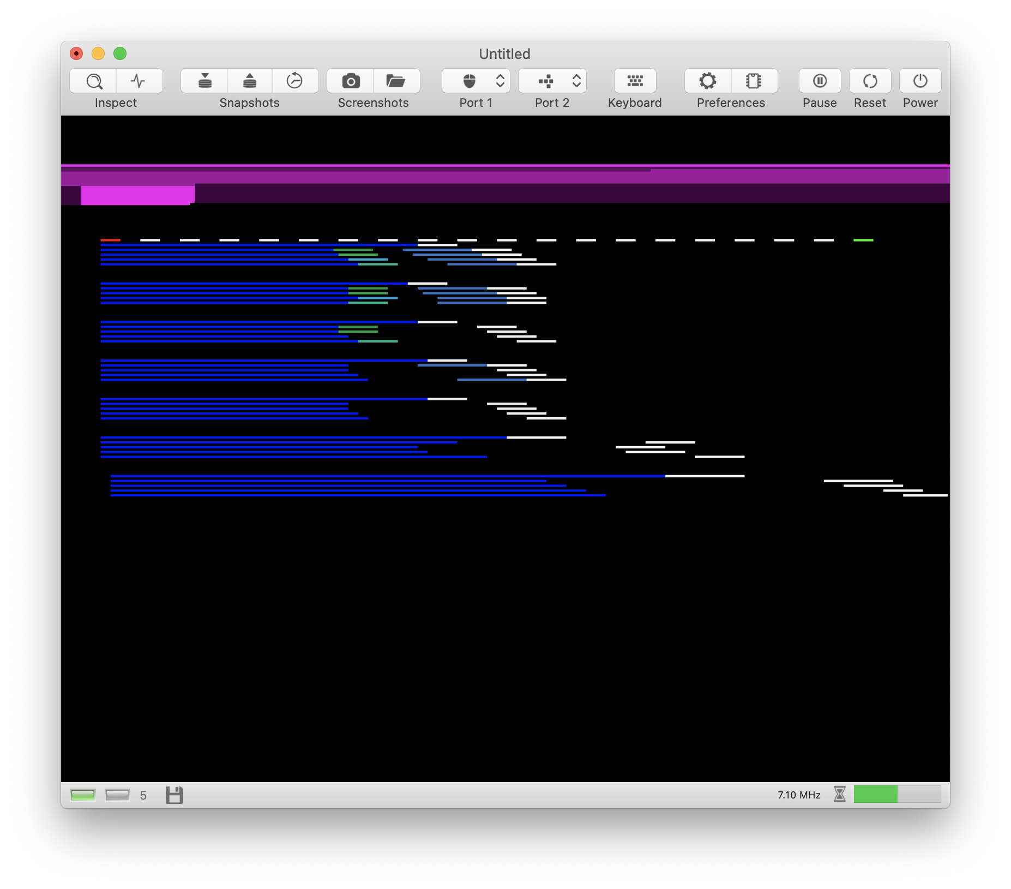
Task: Open the virtual Keyboard
Action: [635, 81]
